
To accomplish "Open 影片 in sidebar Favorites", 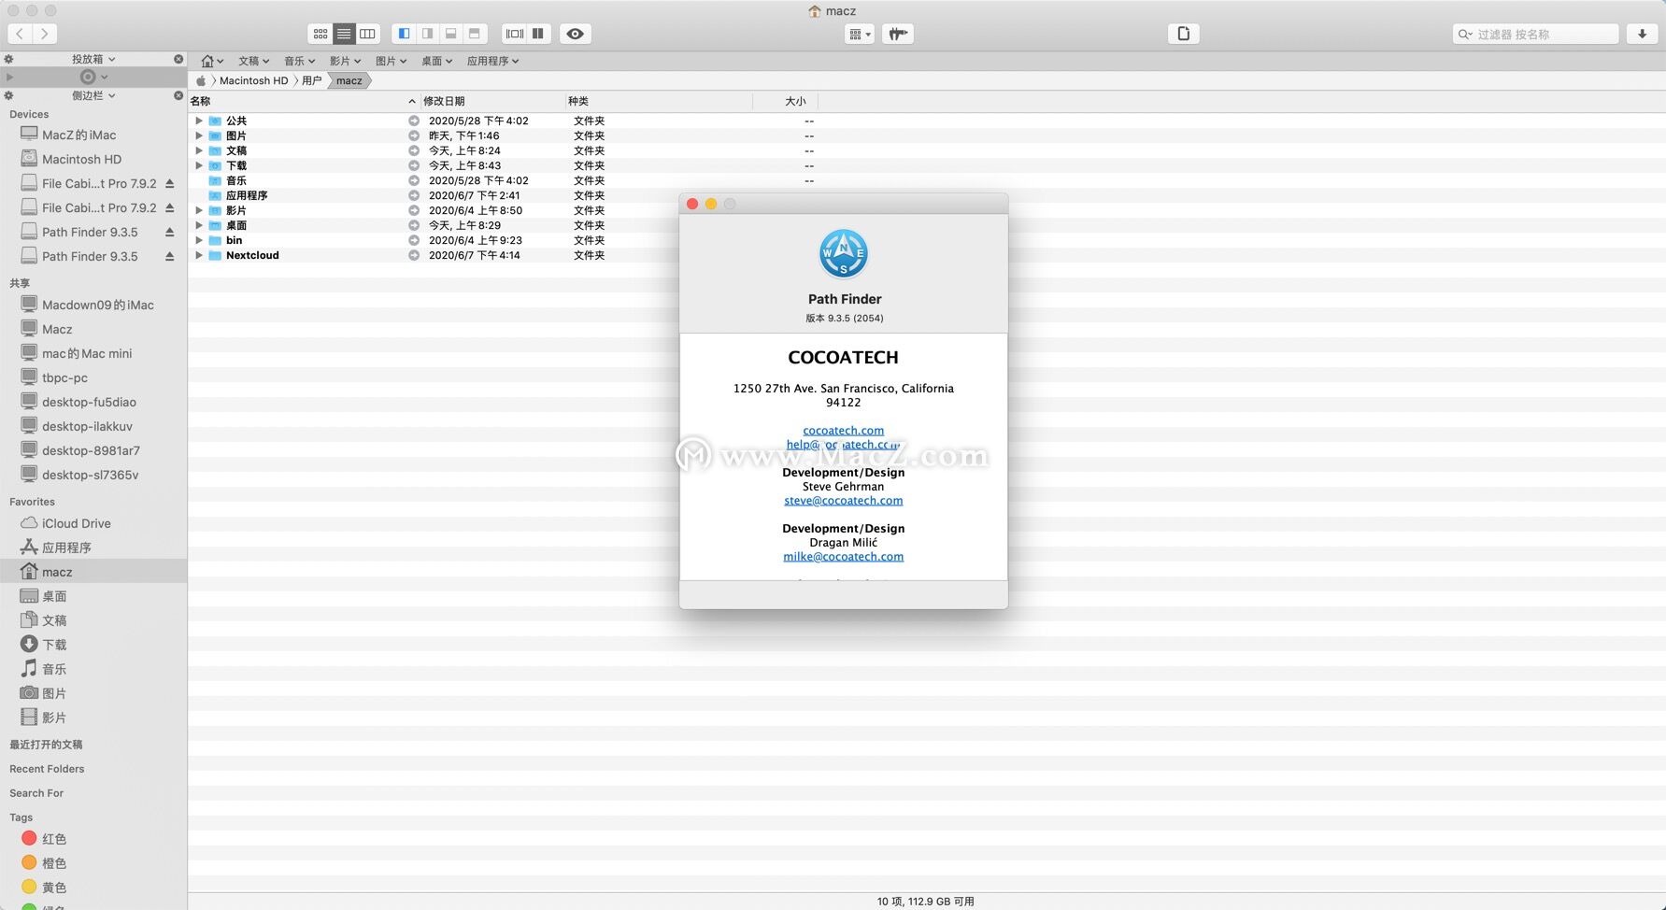I will (x=93, y=718).
